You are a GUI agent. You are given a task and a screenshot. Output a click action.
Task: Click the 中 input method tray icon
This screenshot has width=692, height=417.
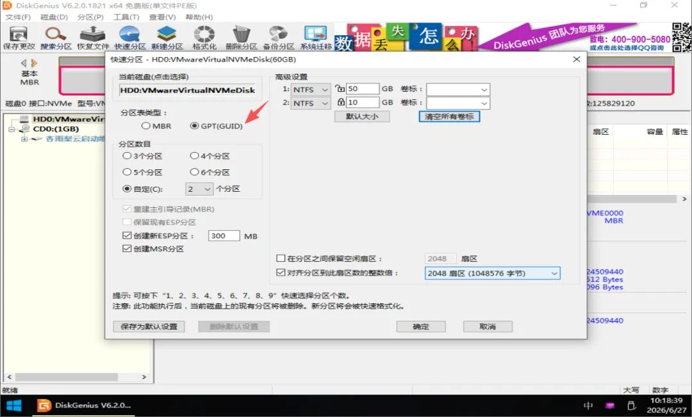tap(588, 405)
